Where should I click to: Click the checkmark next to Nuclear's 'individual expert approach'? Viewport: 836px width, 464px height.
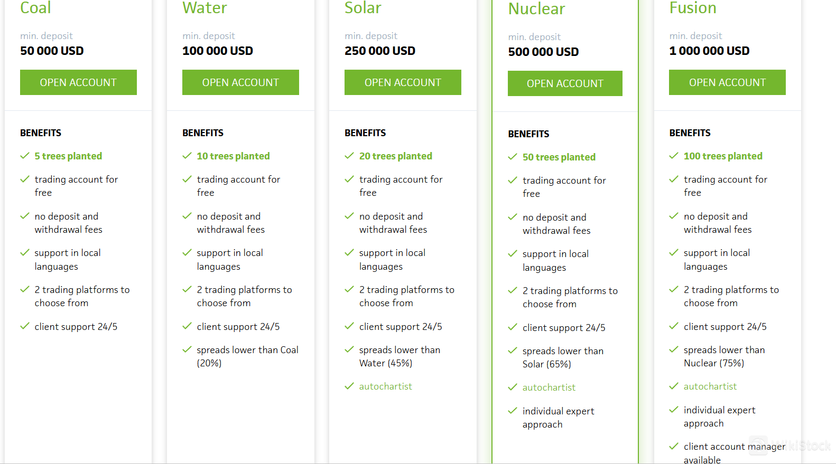(513, 411)
